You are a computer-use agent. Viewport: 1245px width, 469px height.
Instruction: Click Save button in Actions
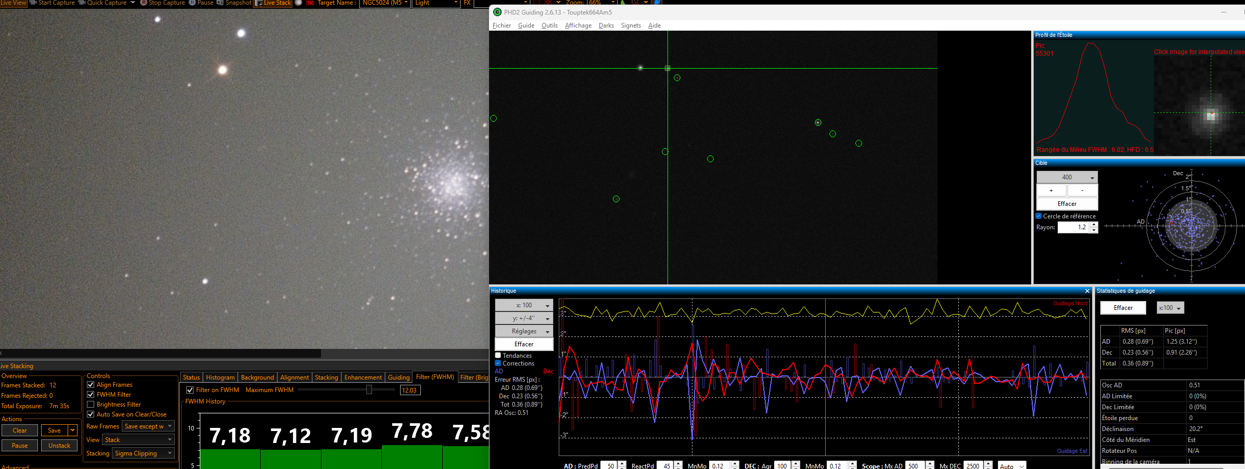click(x=55, y=431)
